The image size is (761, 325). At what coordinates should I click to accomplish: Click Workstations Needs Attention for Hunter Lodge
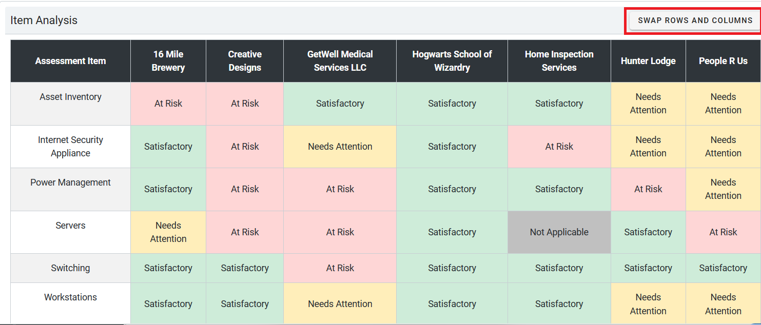click(649, 303)
